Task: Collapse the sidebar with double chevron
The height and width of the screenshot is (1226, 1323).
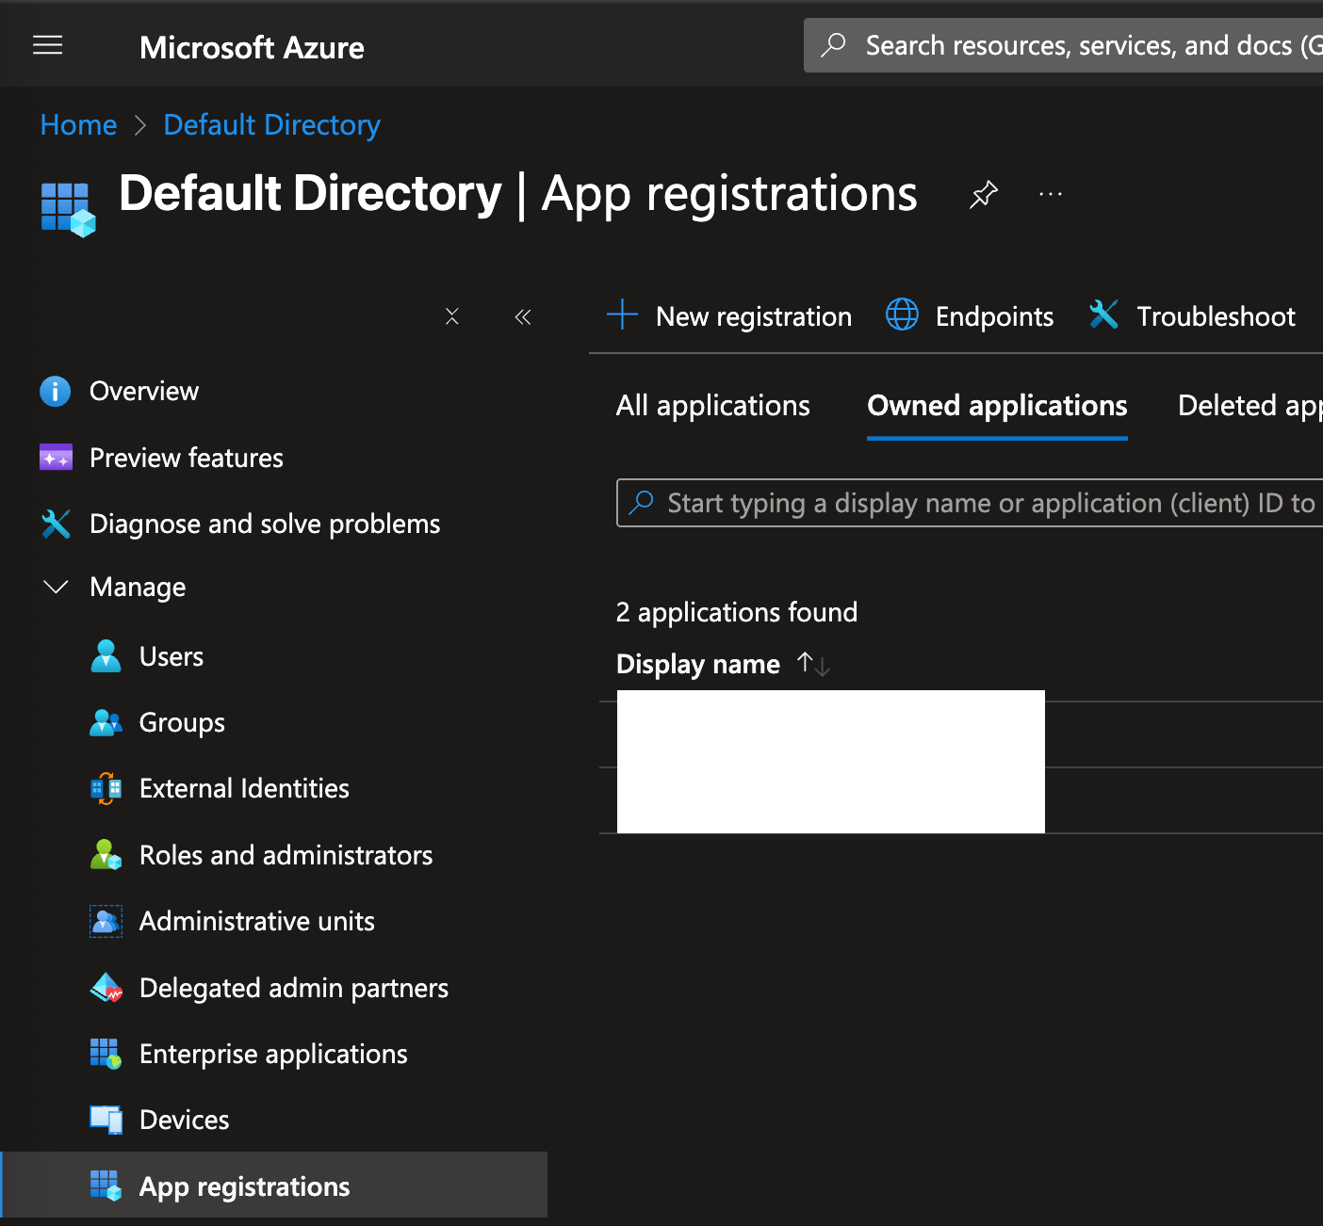Action: coord(523,316)
